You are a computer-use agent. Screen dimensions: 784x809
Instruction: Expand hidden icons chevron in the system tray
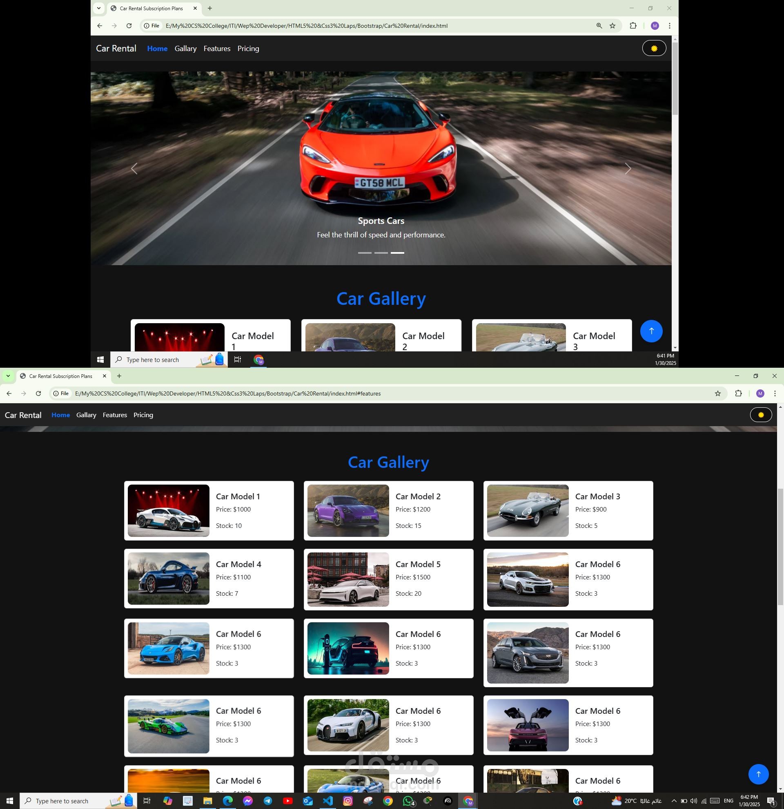pyautogui.click(x=675, y=801)
